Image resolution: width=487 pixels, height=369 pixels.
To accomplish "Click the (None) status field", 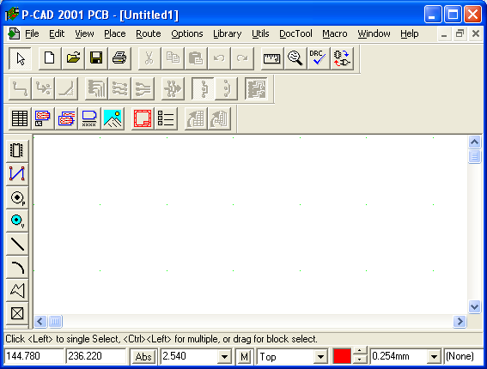I will tap(464, 356).
